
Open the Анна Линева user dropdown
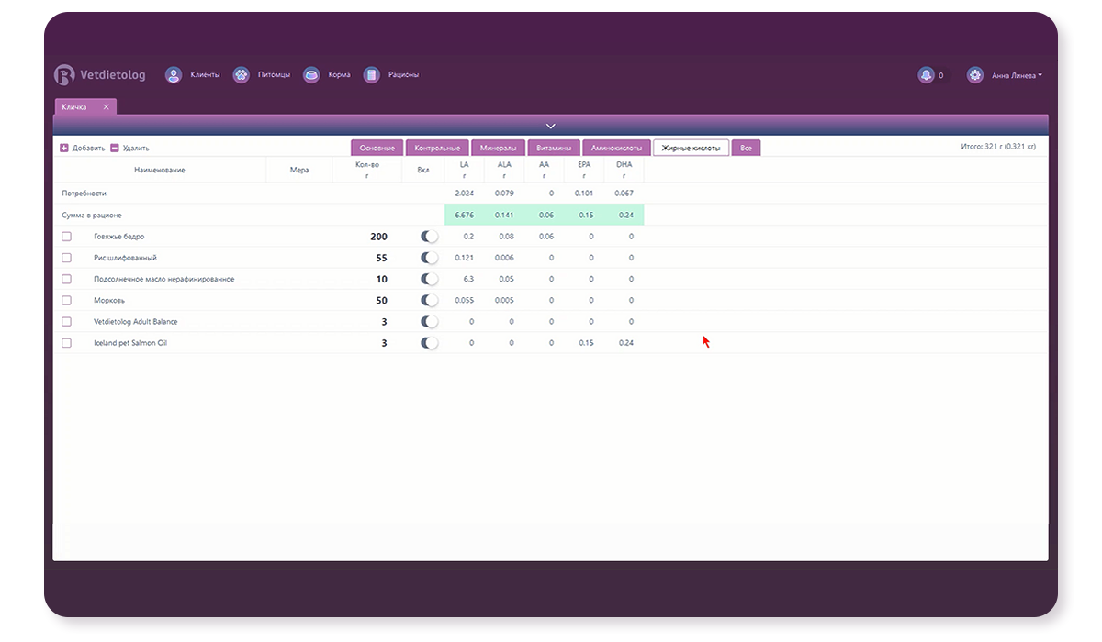coord(1017,76)
